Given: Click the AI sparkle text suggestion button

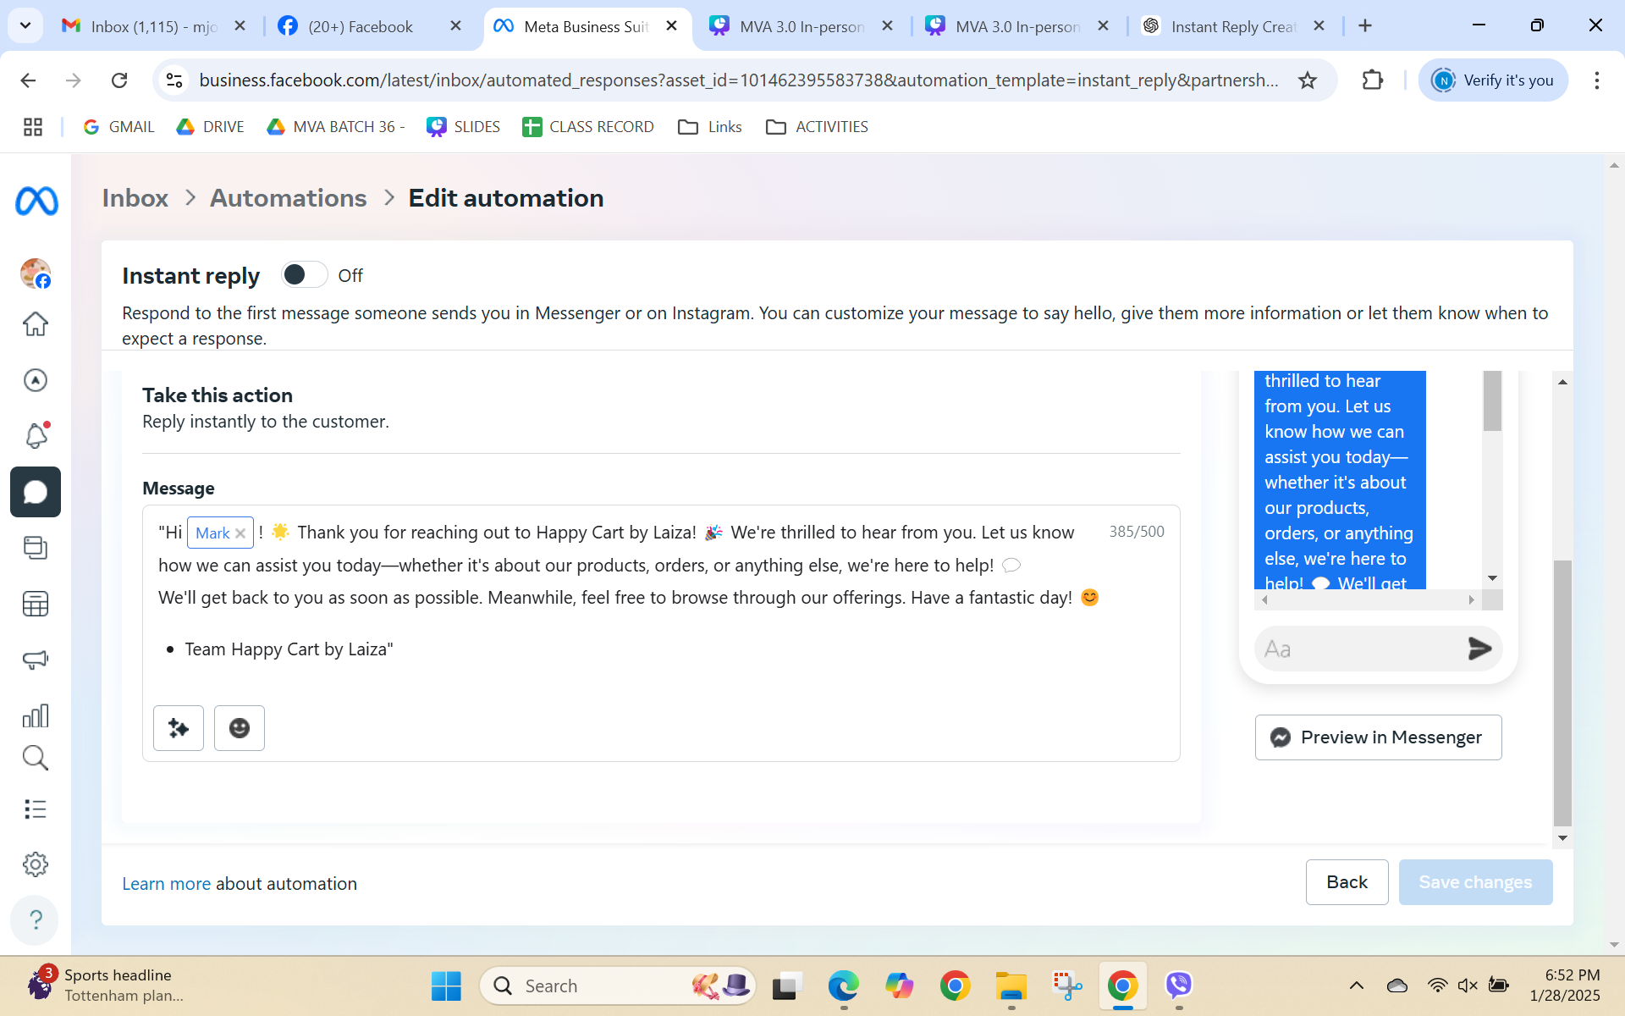Looking at the screenshot, I should coord(179,728).
